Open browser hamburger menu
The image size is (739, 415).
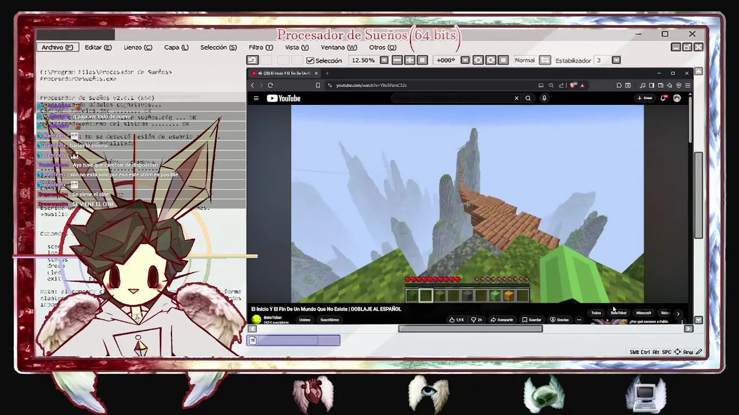tap(687, 85)
